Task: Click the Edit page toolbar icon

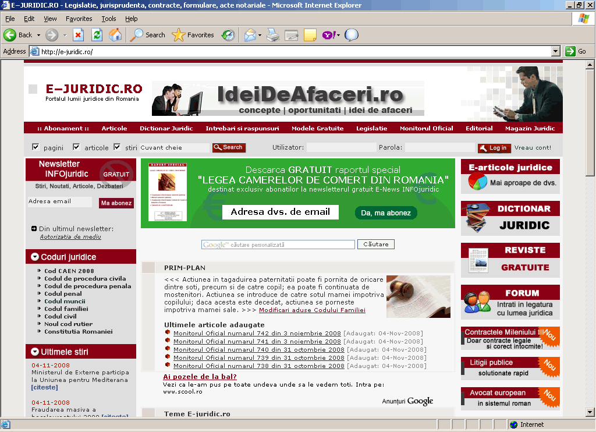Action: click(x=292, y=35)
